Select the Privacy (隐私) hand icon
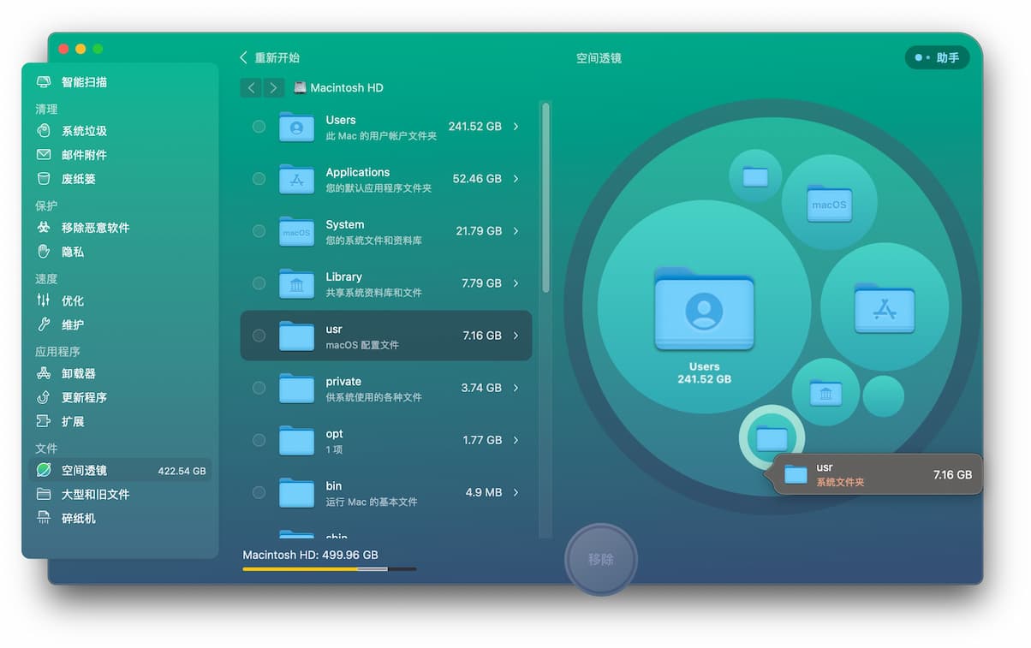This screenshot has width=1031, height=648. 44,252
